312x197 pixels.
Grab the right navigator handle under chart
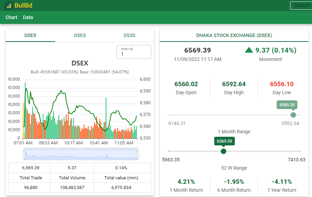click(x=137, y=155)
